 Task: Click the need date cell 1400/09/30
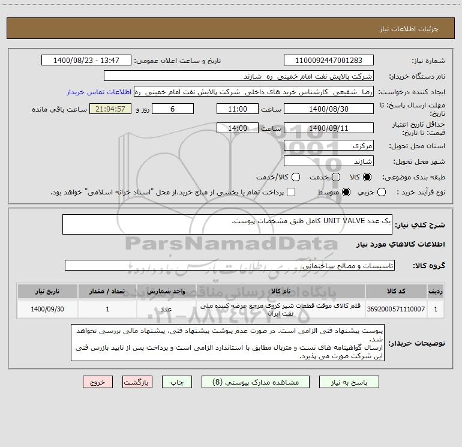pos(47,309)
